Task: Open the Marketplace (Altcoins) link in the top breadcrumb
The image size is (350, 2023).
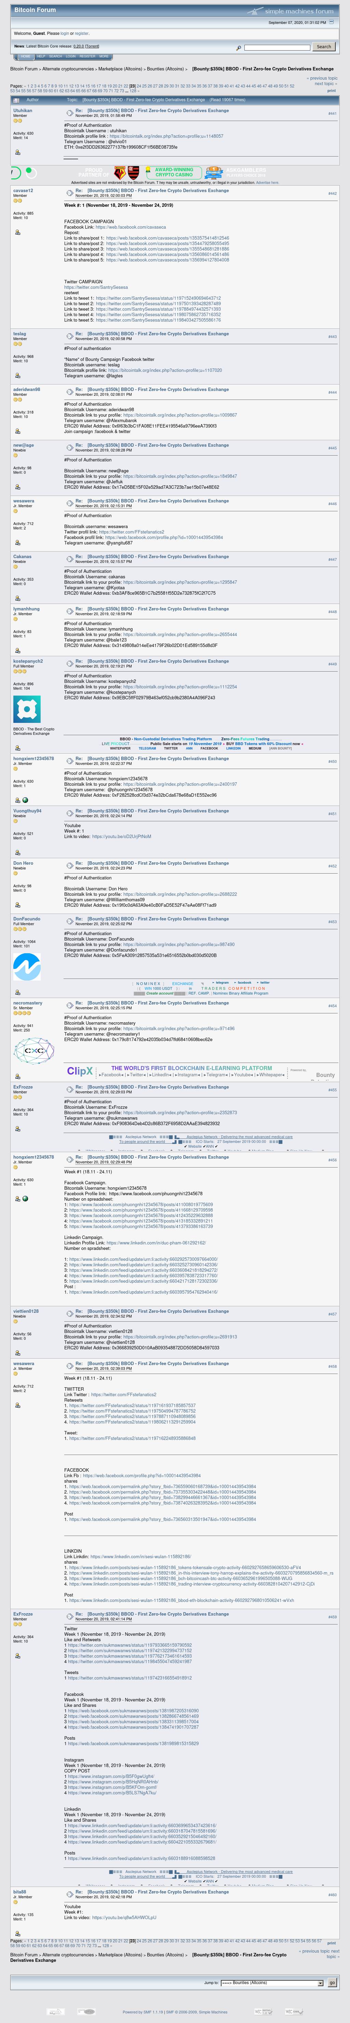Action: click(120, 69)
